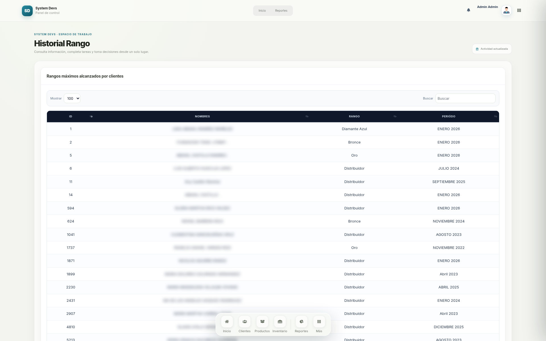The height and width of the screenshot is (341, 546).
Task: Click ID cell 1737
Action: 71,248
